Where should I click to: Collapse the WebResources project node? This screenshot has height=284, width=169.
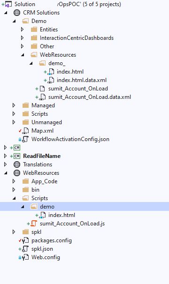(6, 173)
